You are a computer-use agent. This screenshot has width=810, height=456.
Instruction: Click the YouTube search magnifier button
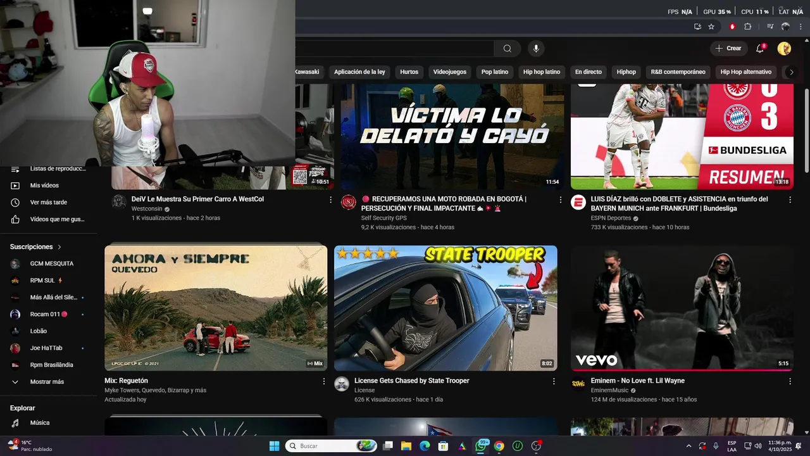508,49
